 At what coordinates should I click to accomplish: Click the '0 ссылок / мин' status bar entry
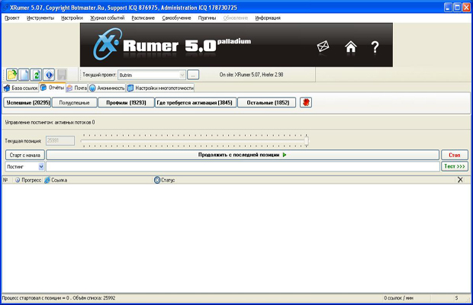pyautogui.click(x=398, y=298)
